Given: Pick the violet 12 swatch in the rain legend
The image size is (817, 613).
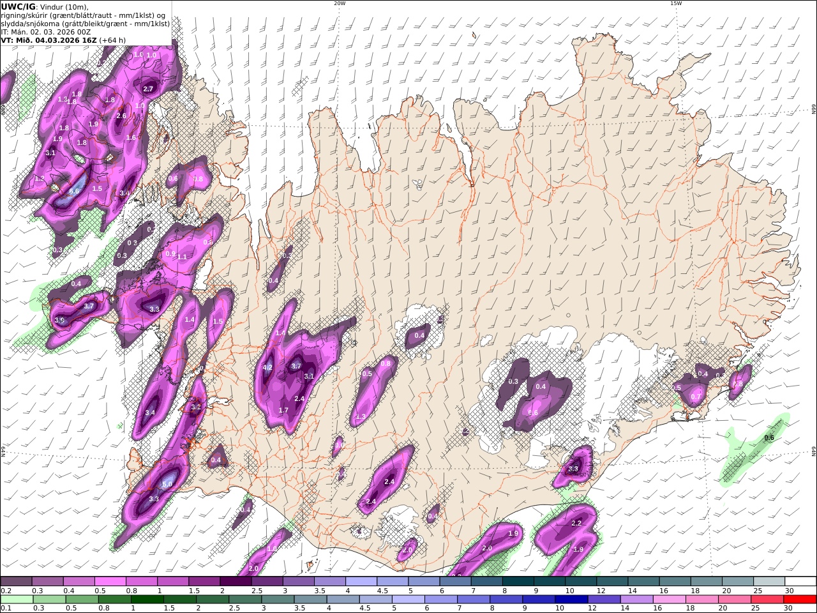Looking at the screenshot, I should 603,600.
